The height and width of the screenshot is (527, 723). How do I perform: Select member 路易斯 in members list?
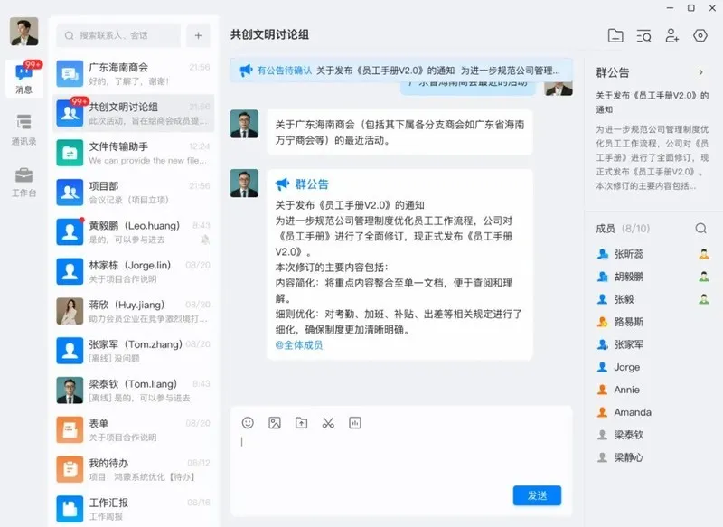tap(629, 322)
